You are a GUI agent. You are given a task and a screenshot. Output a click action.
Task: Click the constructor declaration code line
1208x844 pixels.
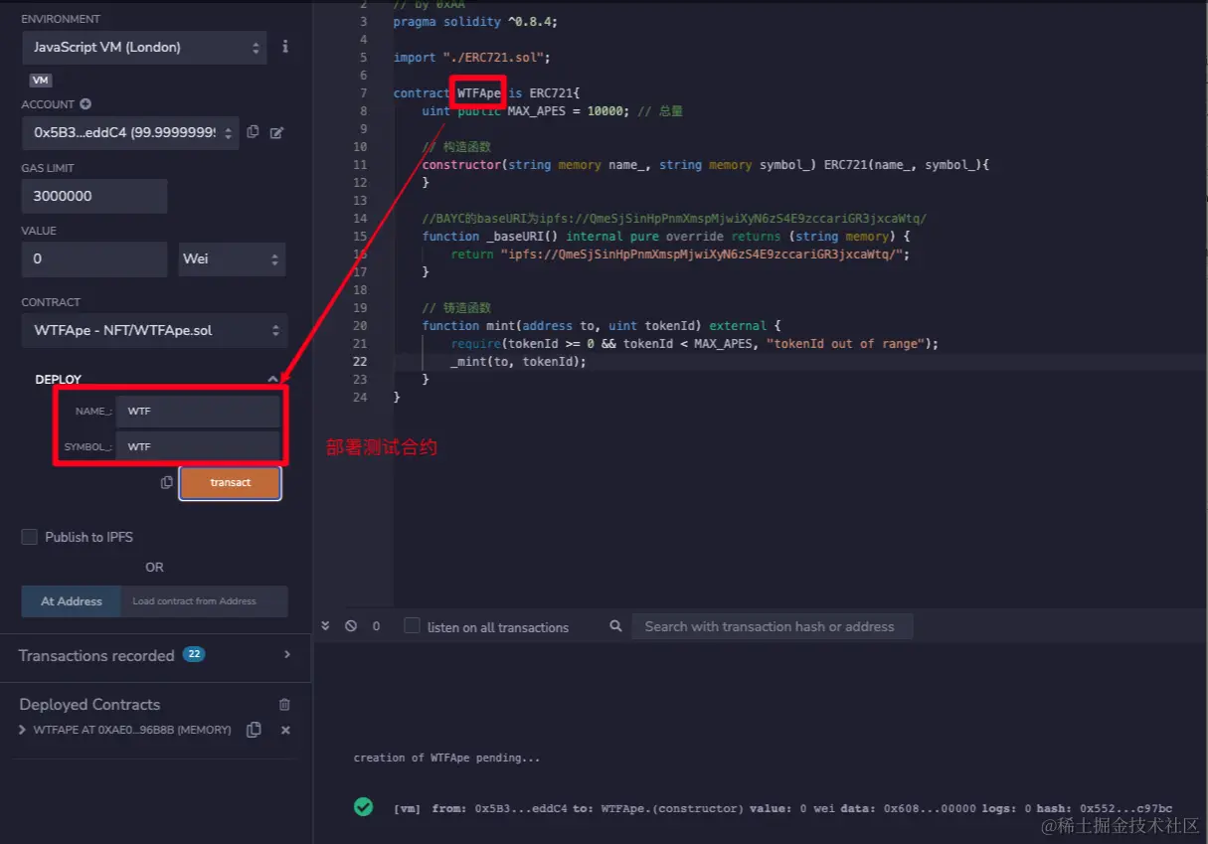point(706,164)
